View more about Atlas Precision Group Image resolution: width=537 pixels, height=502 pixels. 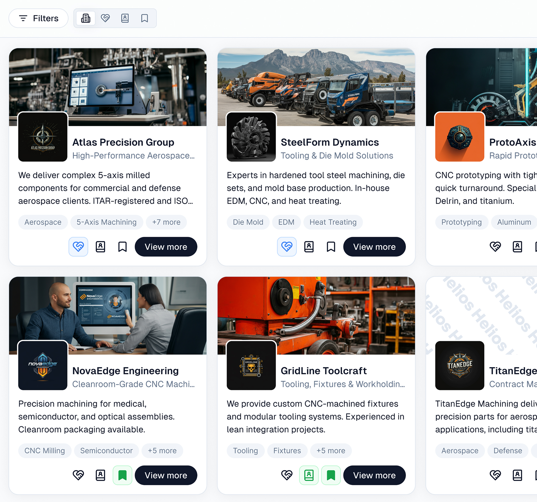pyautogui.click(x=166, y=247)
